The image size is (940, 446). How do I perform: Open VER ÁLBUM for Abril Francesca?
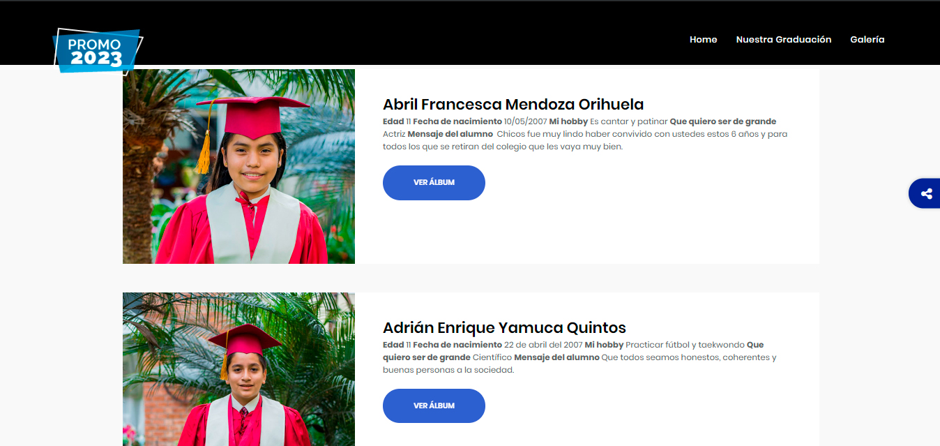pos(434,183)
